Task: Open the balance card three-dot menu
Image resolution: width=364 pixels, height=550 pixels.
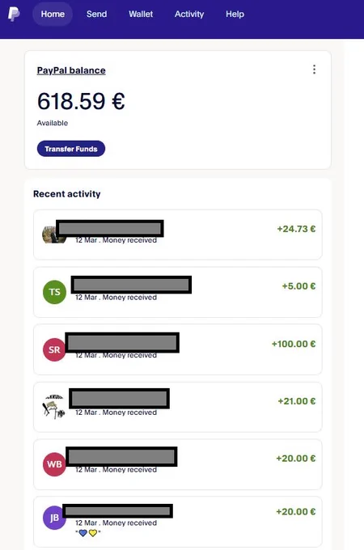Action: click(314, 69)
